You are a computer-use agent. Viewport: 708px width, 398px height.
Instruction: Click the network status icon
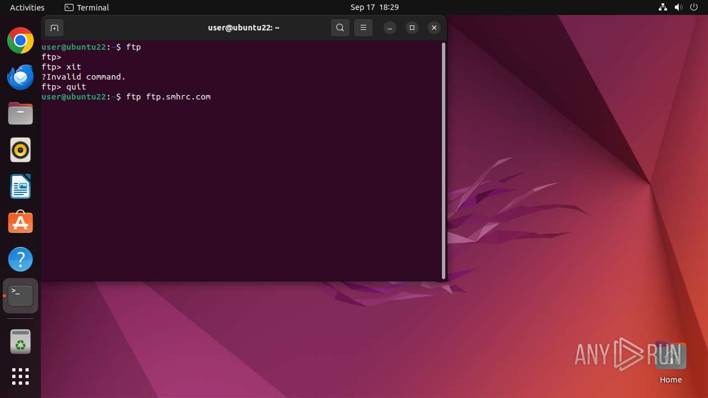click(663, 7)
